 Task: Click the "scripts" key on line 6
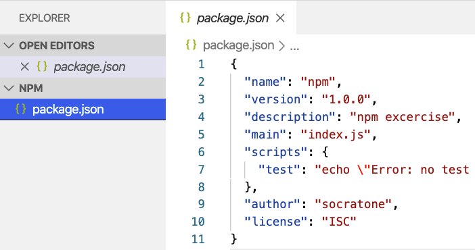click(x=275, y=152)
